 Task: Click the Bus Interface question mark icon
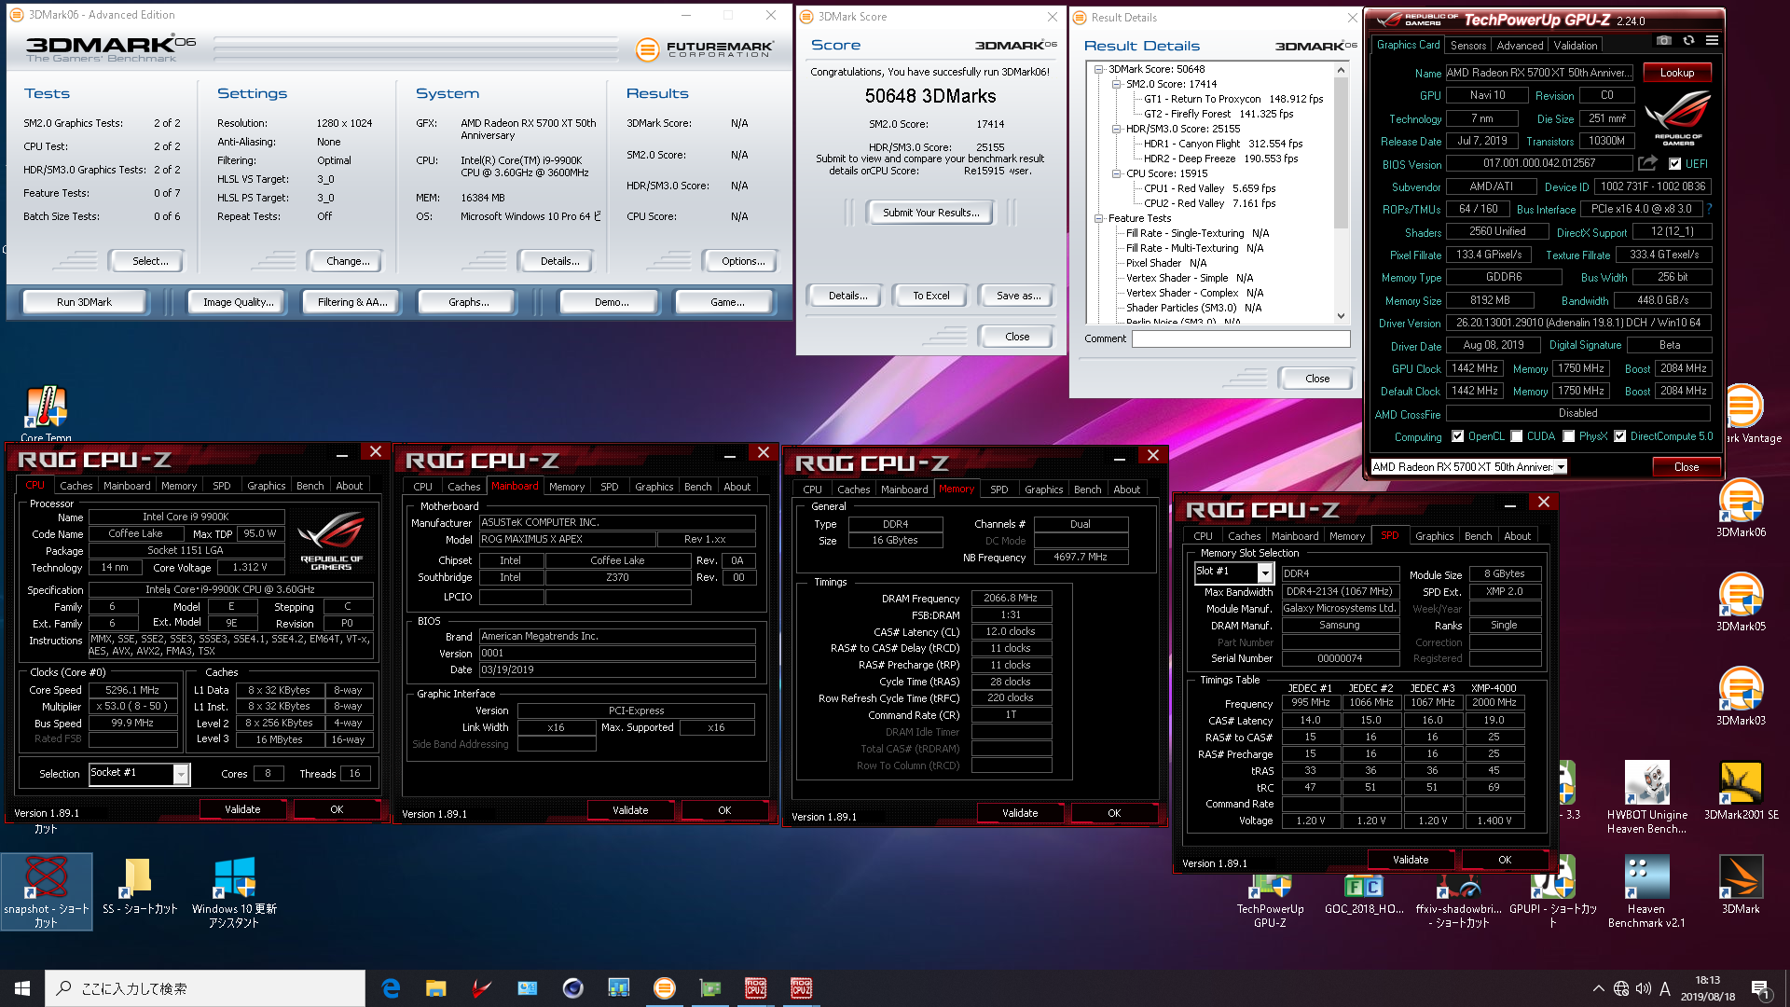pyautogui.click(x=1710, y=209)
